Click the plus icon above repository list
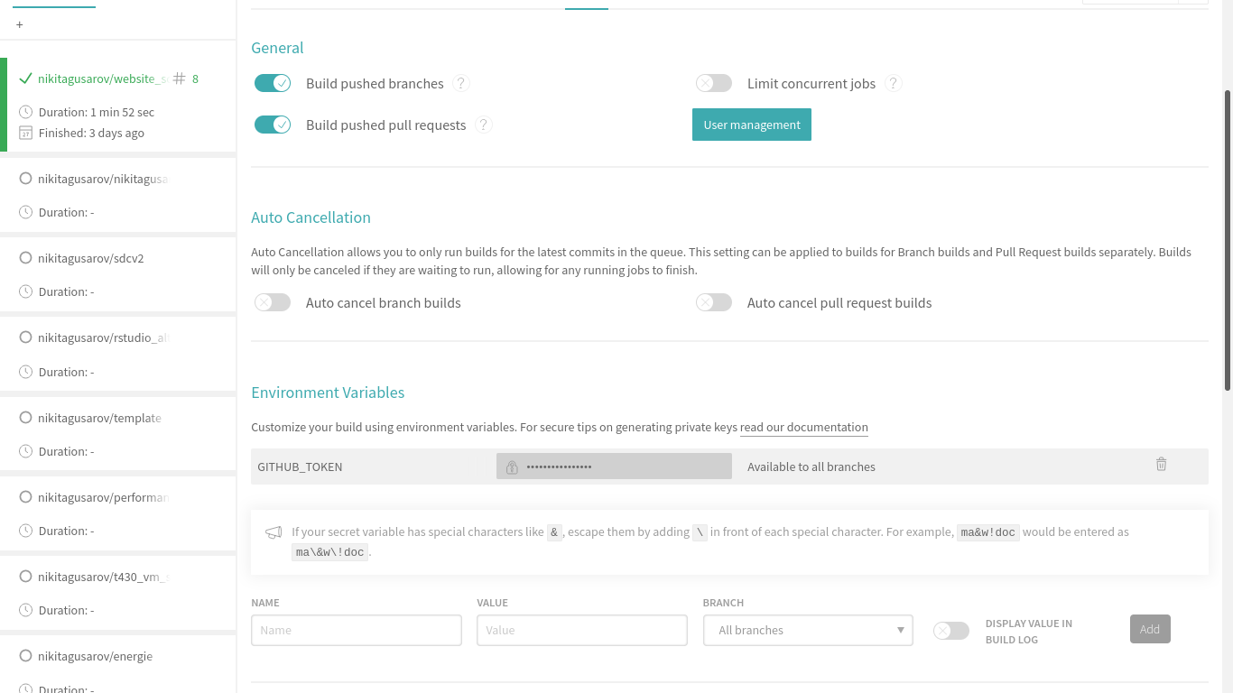 (x=20, y=24)
